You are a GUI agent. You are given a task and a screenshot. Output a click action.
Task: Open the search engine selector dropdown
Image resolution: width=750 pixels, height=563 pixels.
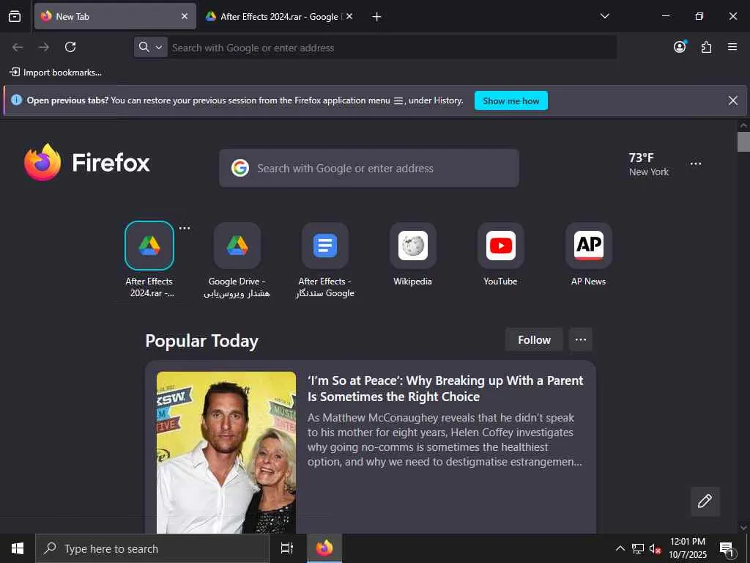[x=151, y=47]
